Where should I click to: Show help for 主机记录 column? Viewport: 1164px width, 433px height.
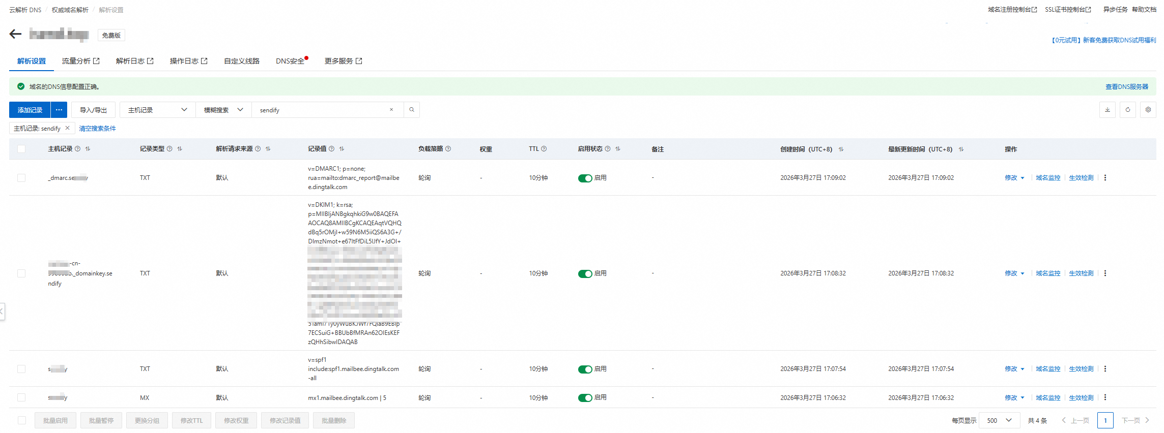pos(77,149)
